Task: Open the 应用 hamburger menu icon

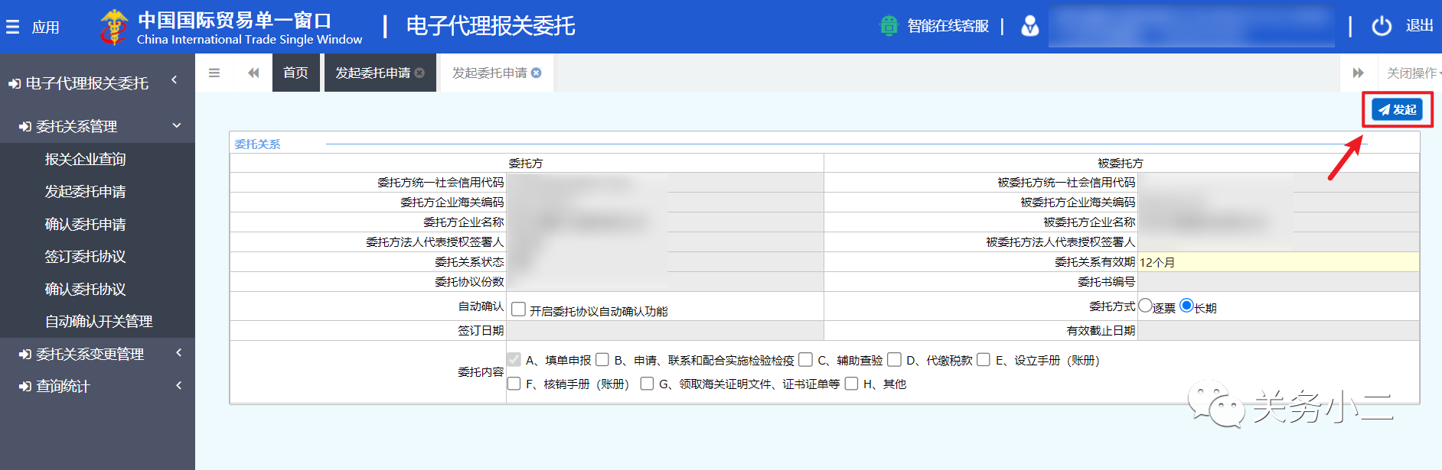Action: tap(12, 27)
